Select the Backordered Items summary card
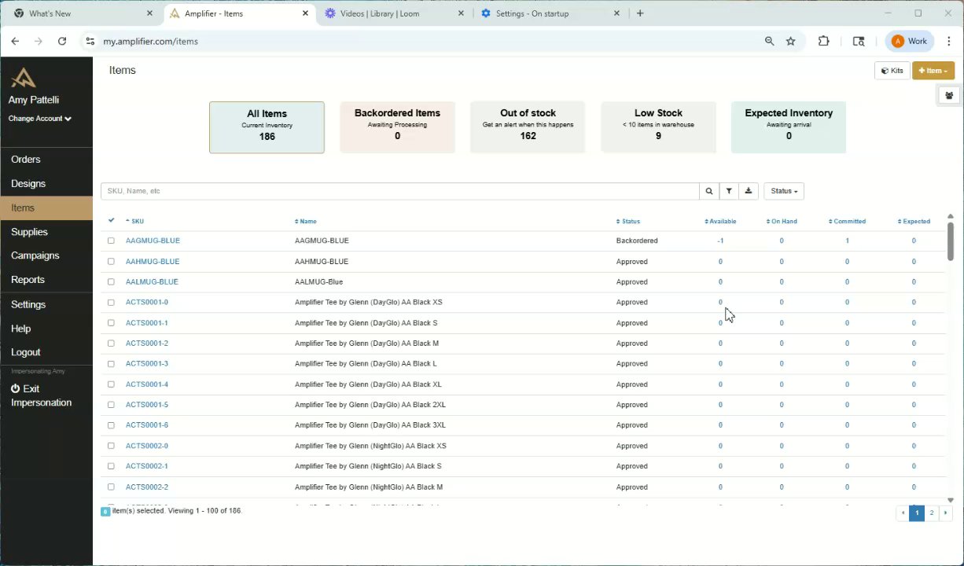The height and width of the screenshot is (566, 964). pyautogui.click(x=397, y=127)
